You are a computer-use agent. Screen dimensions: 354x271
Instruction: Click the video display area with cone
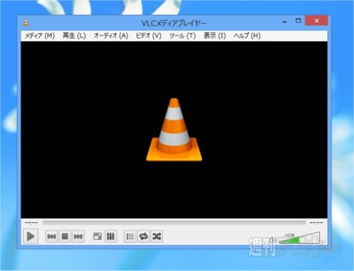[x=174, y=130]
